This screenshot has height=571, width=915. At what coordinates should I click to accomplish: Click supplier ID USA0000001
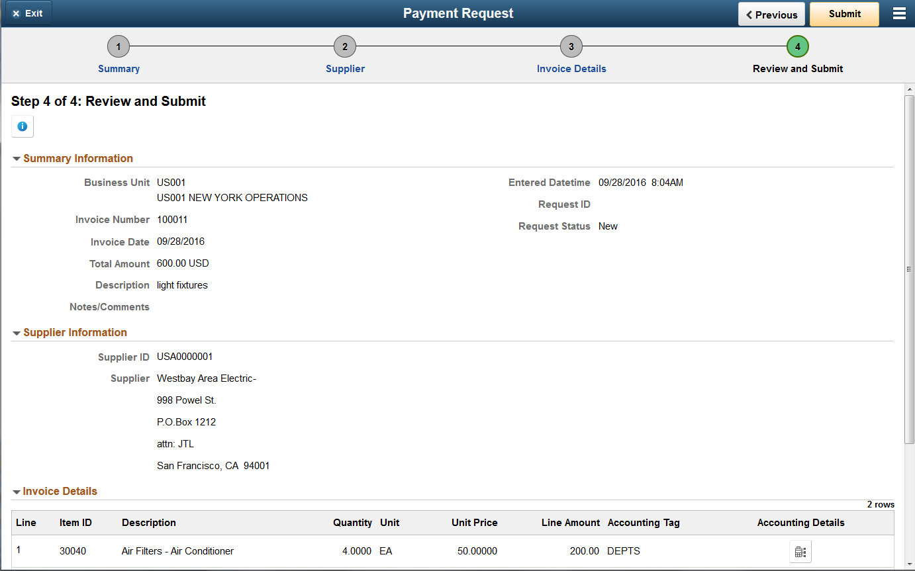(x=185, y=357)
